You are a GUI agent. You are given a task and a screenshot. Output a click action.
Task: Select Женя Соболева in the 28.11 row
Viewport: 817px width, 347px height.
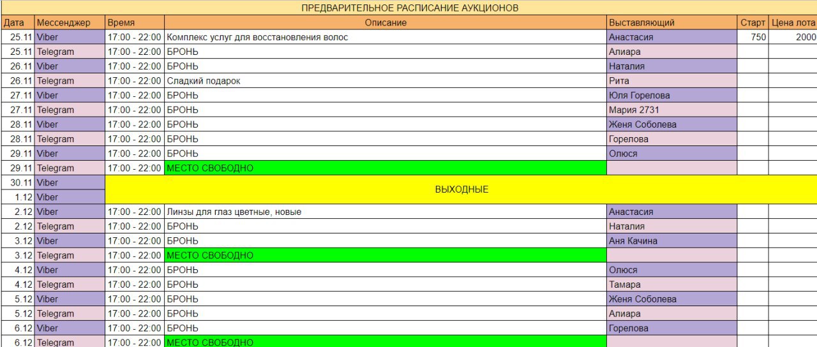(x=672, y=124)
